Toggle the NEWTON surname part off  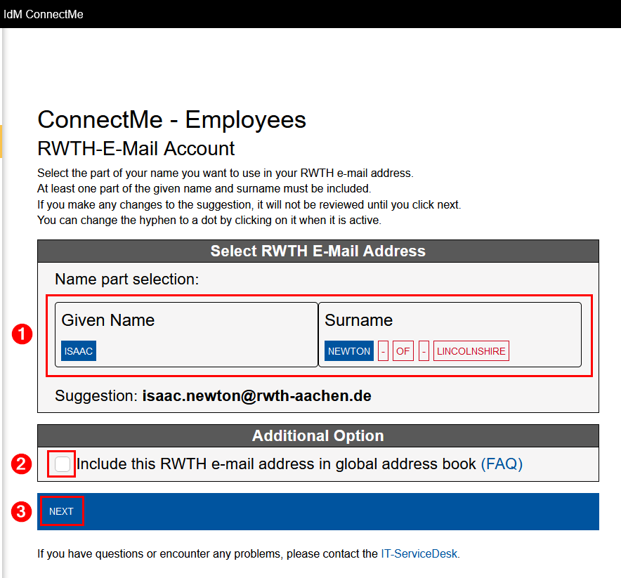[x=348, y=350]
